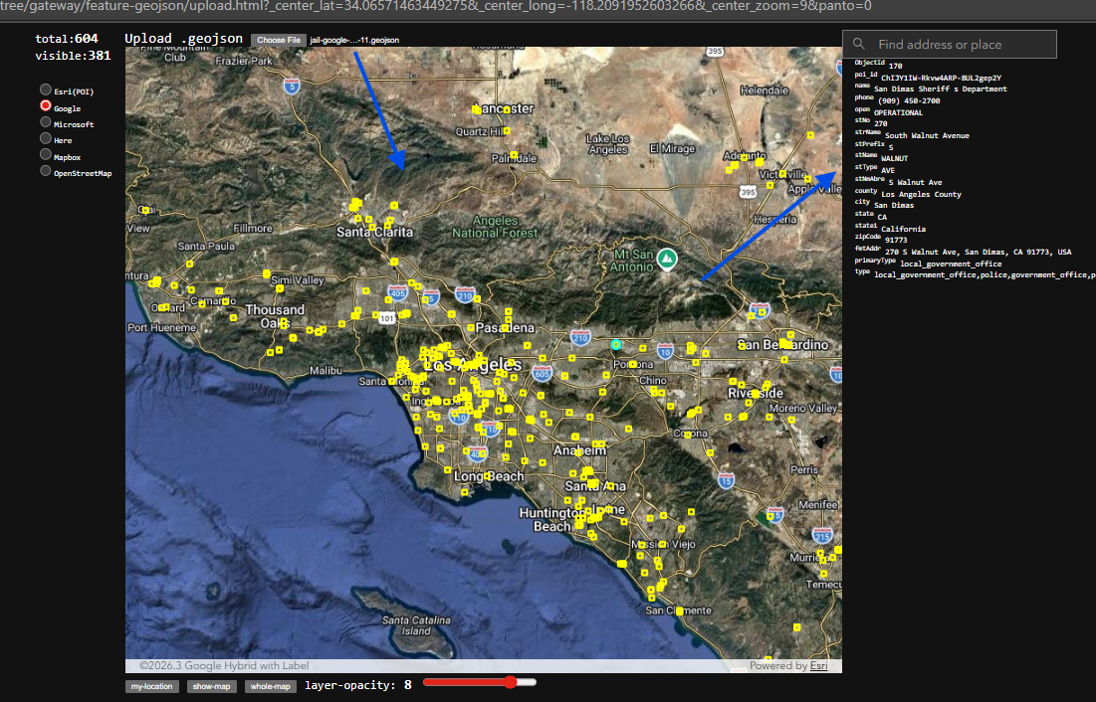Click the Interstate 605 shield icon
This screenshot has height=702, width=1096.
pos(542,373)
